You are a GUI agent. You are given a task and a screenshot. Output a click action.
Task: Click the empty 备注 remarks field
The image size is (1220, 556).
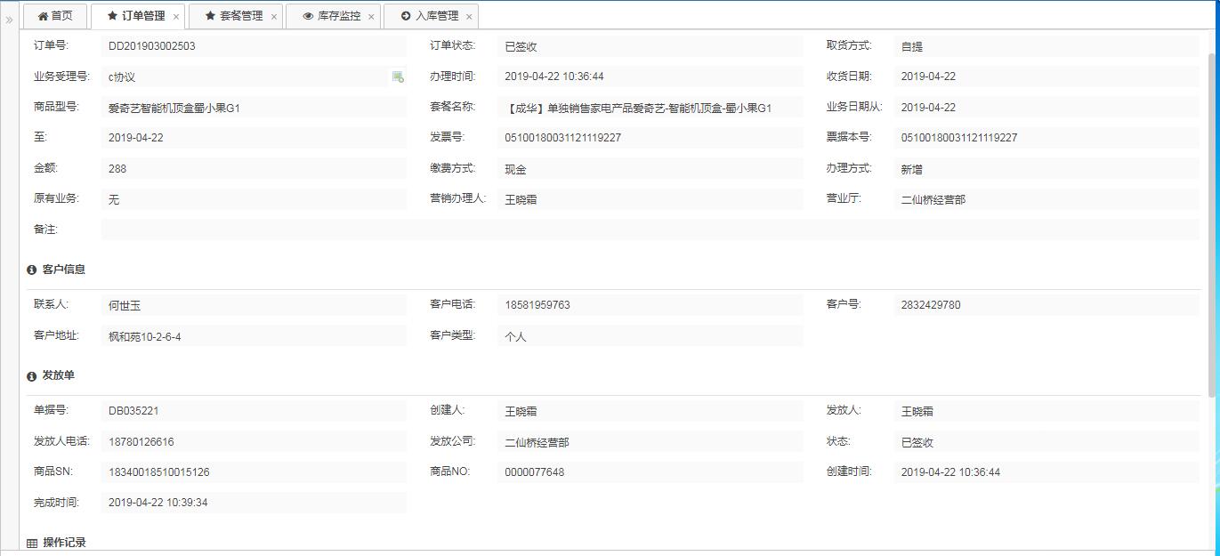tap(650, 230)
